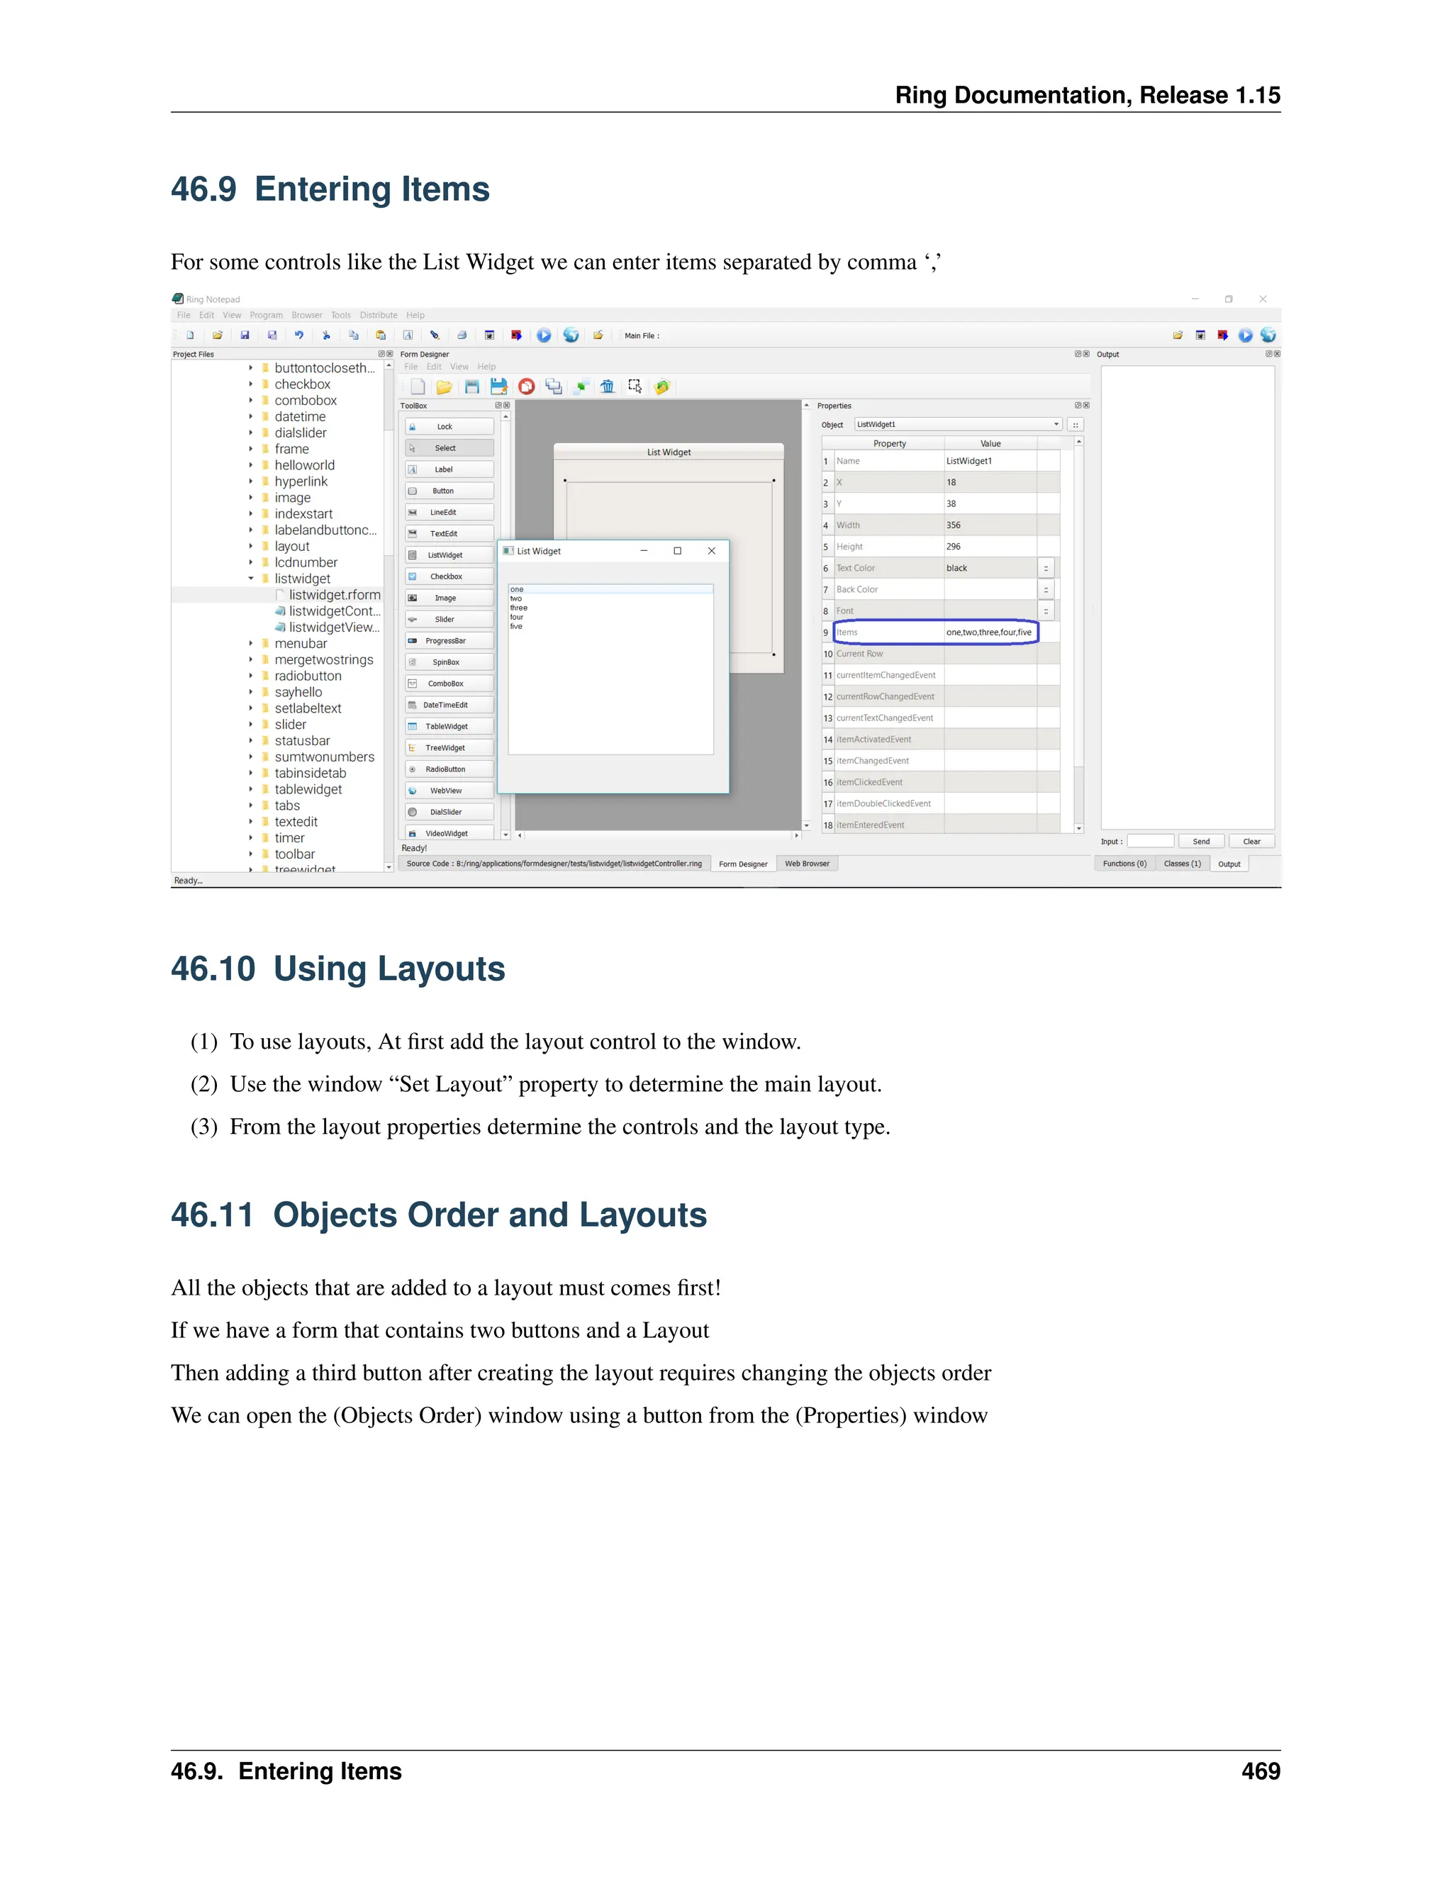Switch to the Web Browser tab

807,864
